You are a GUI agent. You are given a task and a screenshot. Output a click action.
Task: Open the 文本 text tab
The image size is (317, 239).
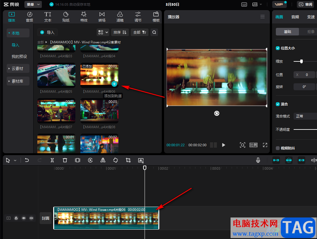(x=48, y=17)
